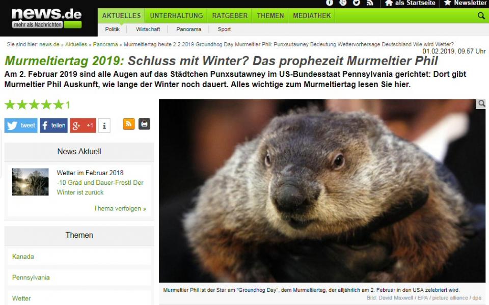Open the Pennsylvania topic link
This screenshot has width=489, height=305.
point(31,277)
